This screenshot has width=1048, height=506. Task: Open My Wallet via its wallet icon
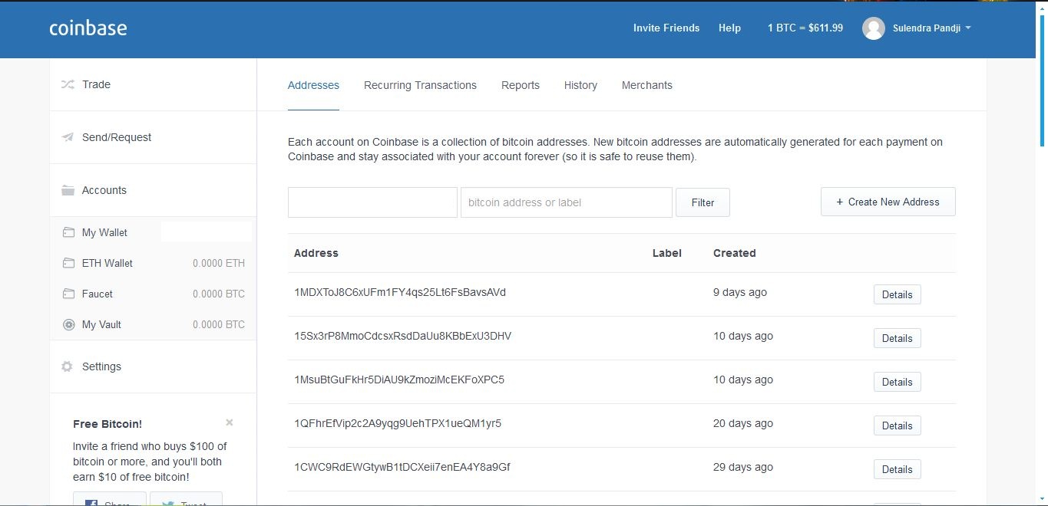pos(68,232)
